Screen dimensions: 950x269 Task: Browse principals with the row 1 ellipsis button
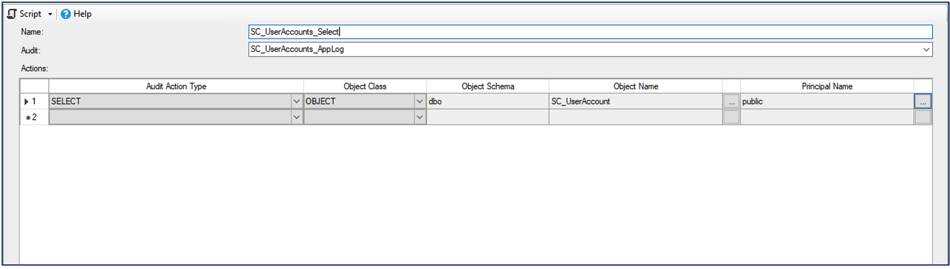pos(922,101)
